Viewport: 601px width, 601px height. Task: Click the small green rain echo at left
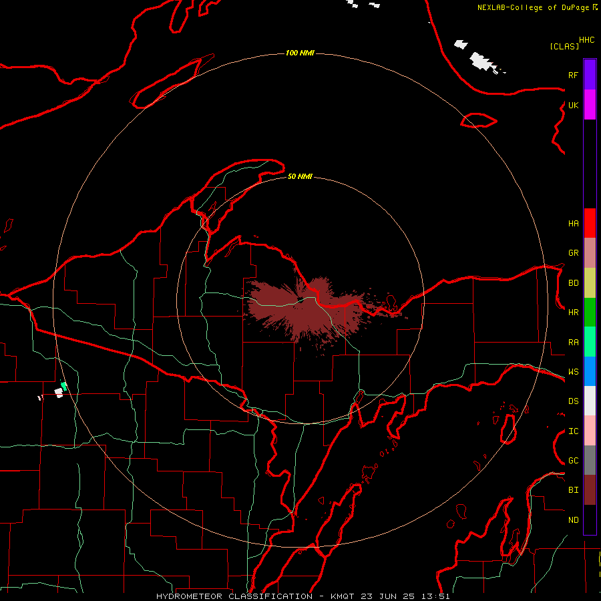[x=64, y=387]
